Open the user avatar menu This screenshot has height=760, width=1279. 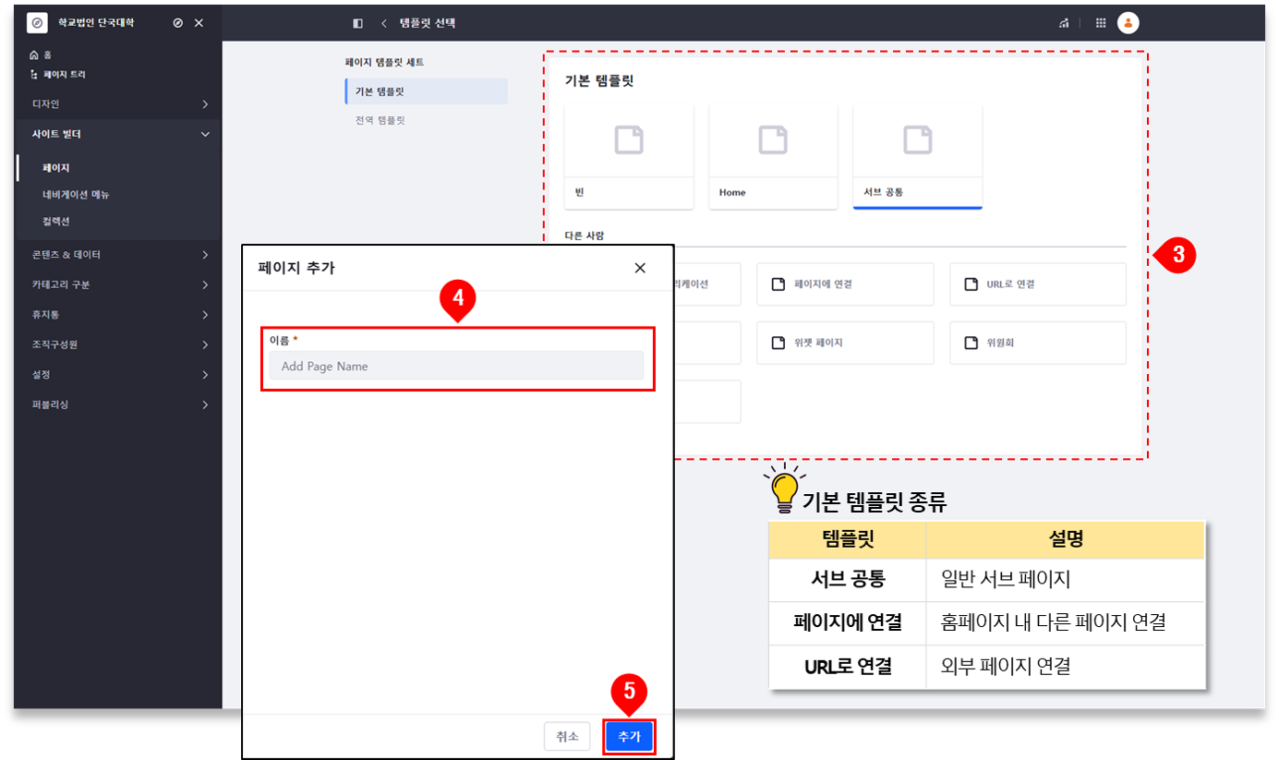point(1128,23)
